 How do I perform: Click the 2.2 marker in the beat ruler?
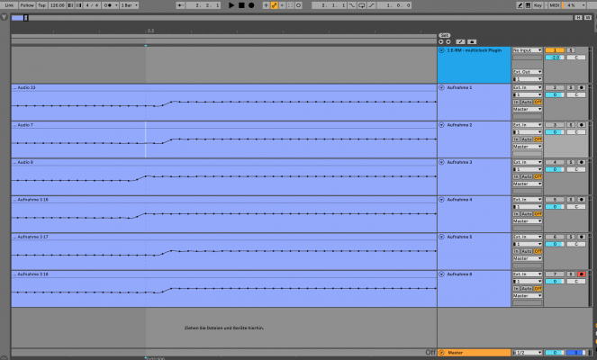pyautogui.click(x=150, y=31)
